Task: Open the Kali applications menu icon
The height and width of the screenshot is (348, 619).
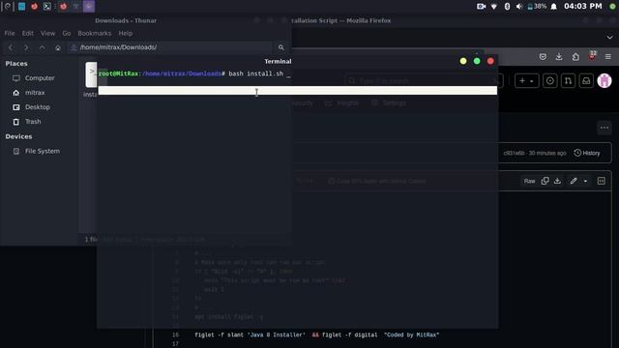Action: pos(7,7)
